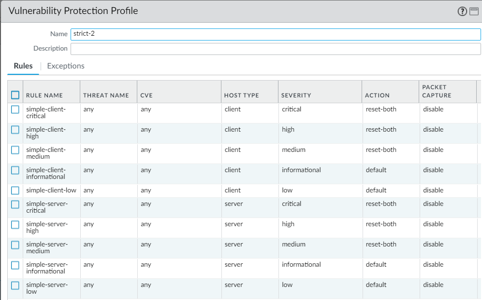482x300 pixels.
Task: Focus the Description input field
Action: (x=276, y=49)
